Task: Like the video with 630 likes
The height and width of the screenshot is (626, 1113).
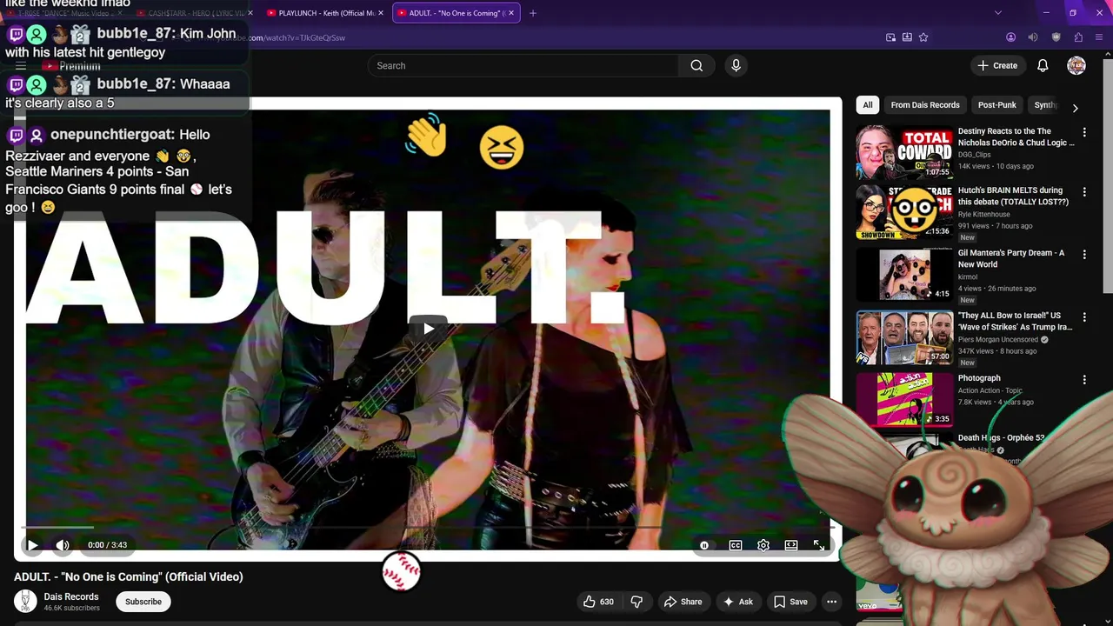Action: coord(598,602)
